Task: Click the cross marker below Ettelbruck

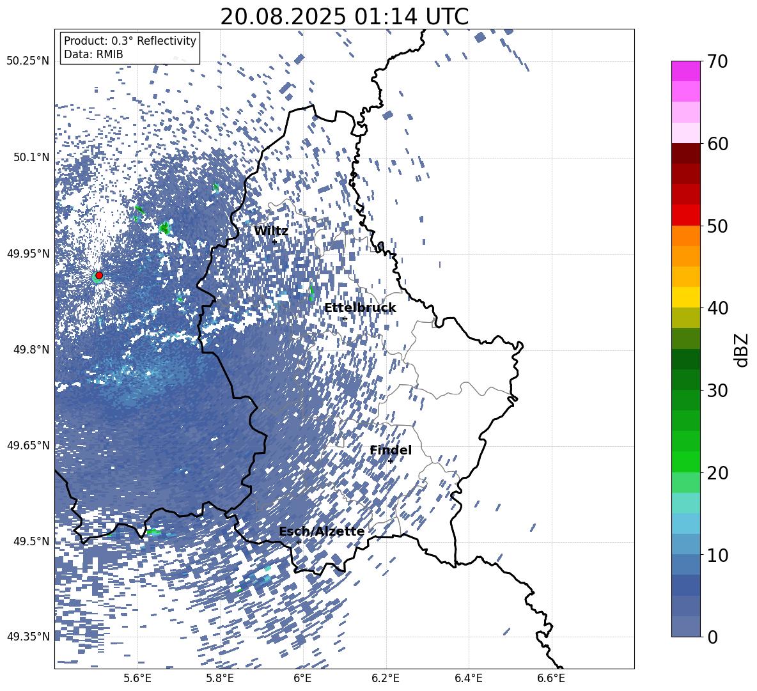Action: click(345, 319)
